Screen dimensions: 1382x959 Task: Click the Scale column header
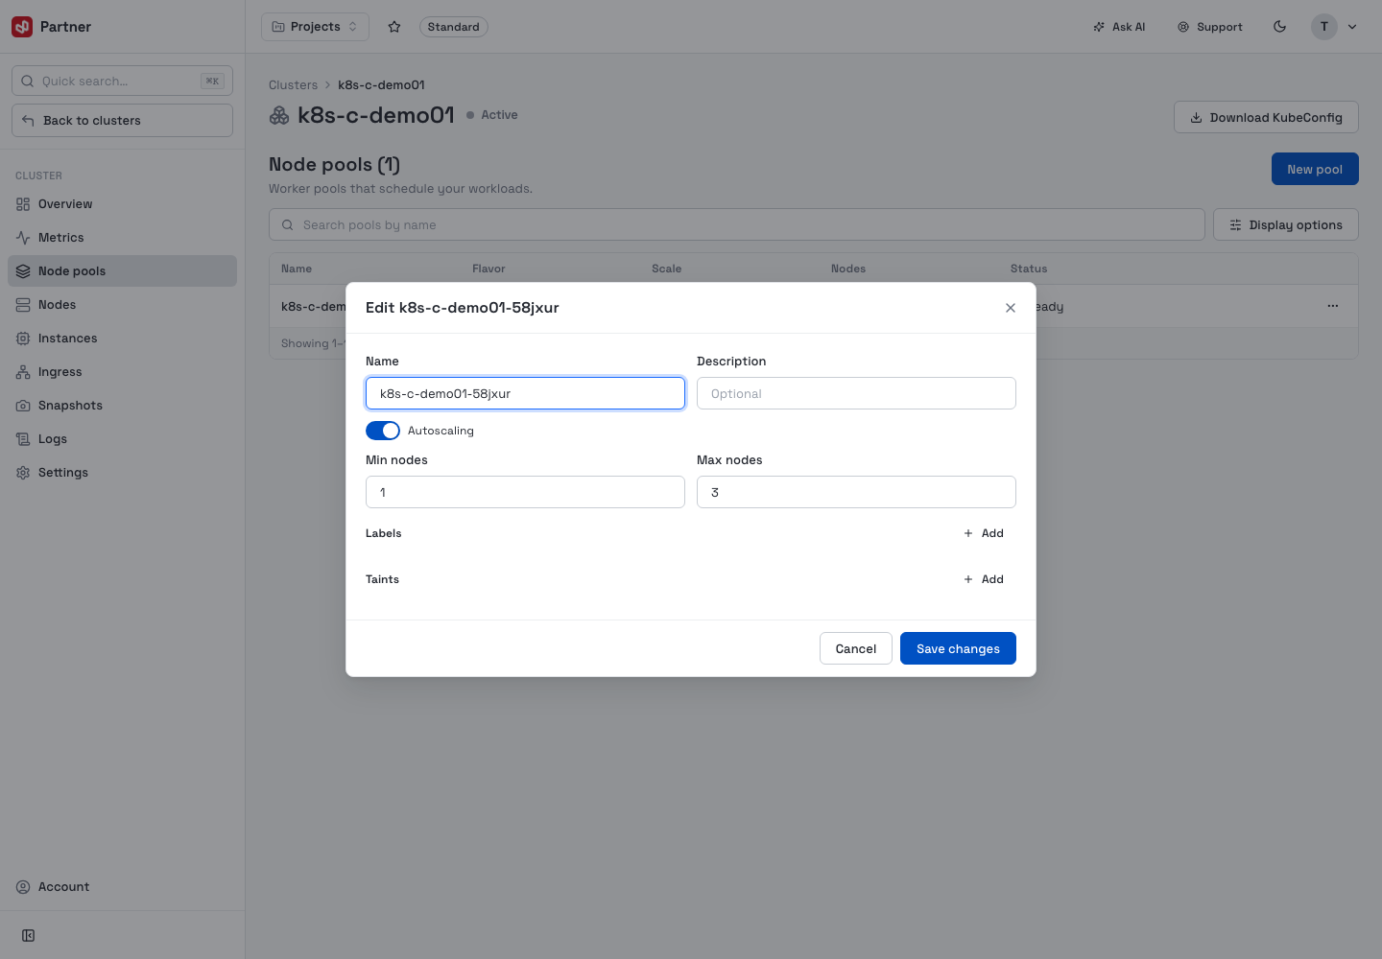[x=666, y=269]
